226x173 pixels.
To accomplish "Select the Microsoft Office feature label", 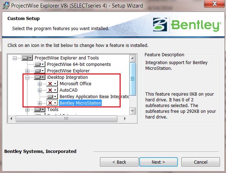I will pyautogui.click(x=76, y=83).
